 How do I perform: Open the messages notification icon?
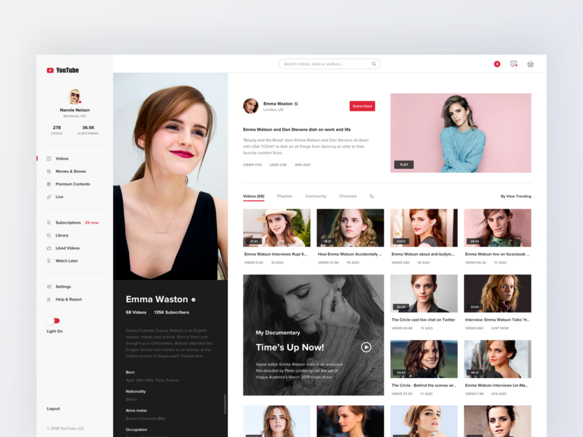(514, 64)
